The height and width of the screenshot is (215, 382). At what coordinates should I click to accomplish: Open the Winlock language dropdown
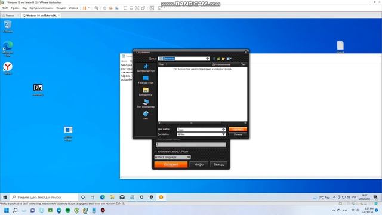click(x=172, y=157)
